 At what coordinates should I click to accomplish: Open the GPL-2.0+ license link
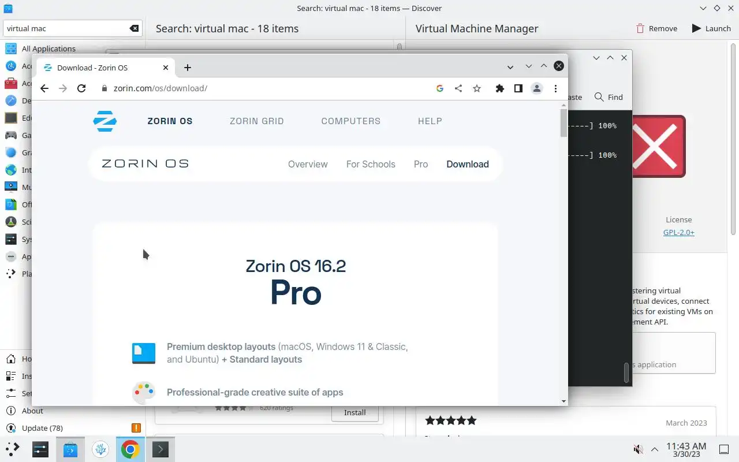(679, 232)
